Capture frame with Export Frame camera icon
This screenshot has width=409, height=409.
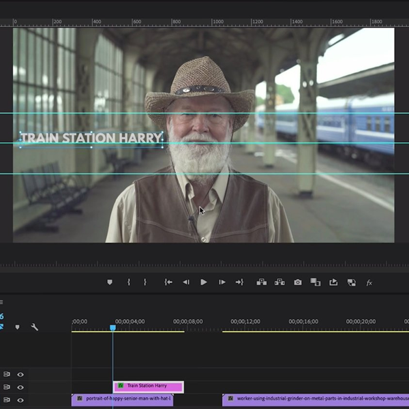[297, 282]
